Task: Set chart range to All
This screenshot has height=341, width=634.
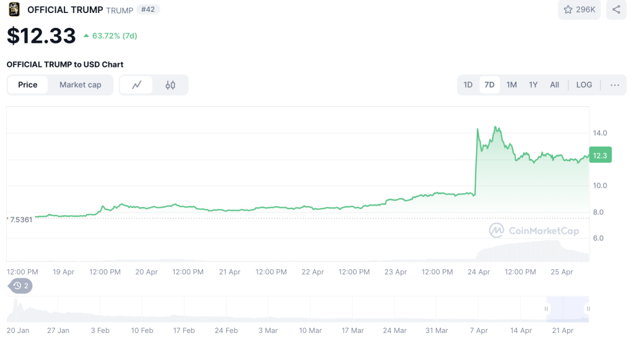Action: tap(554, 85)
